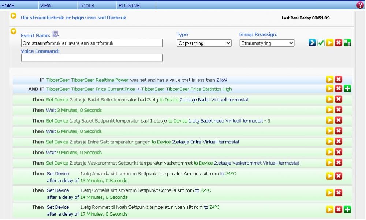Click the Om straumforbruk er høgre enn snittforbruk link

click(73, 18)
